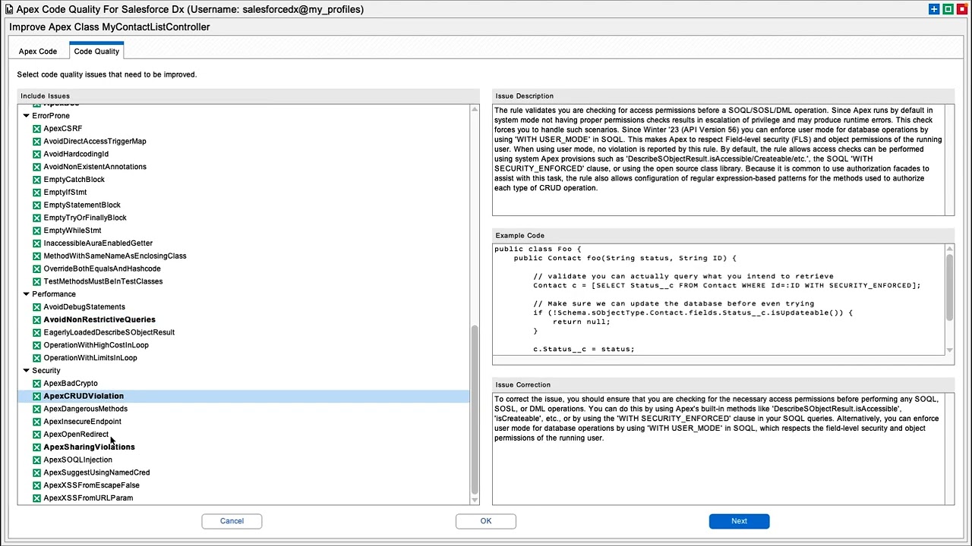Viewport: 972px width, 546px height.
Task: Click the issues list scroll up arrow
Action: pos(475,110)
